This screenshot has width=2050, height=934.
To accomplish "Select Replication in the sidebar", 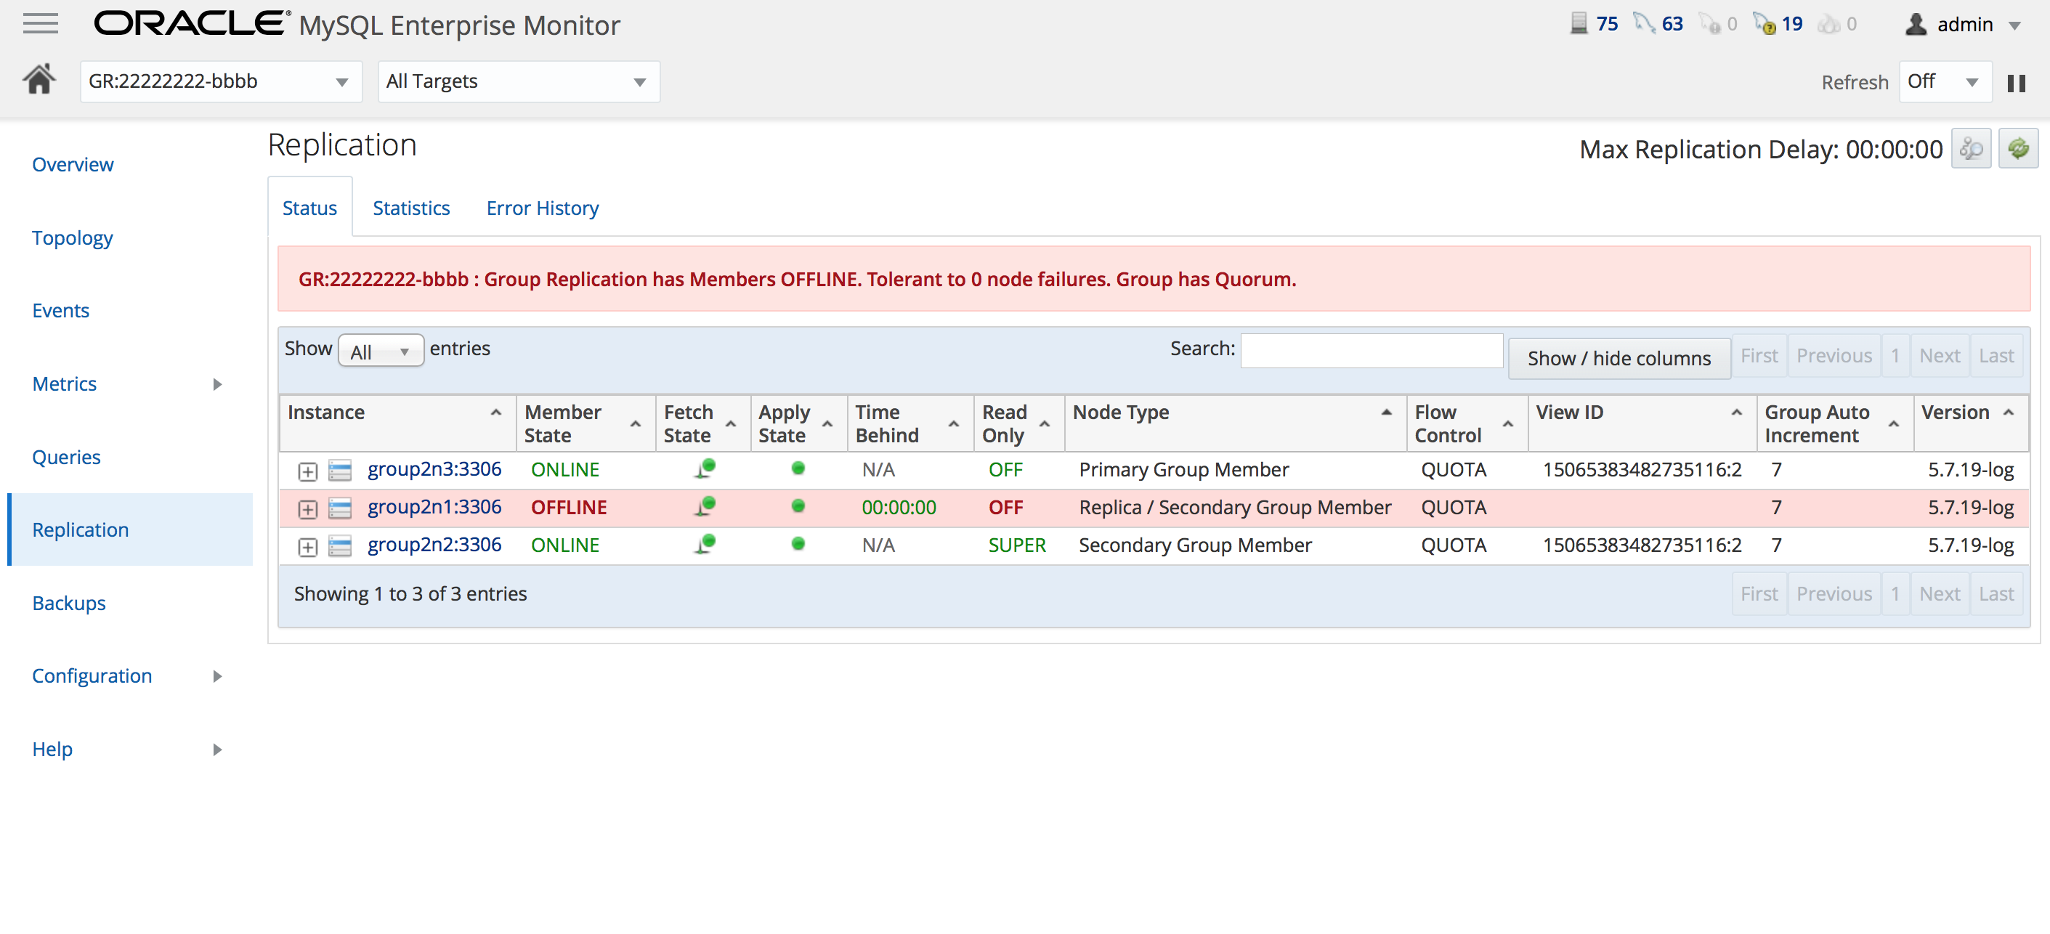I will tap(130, 530).
